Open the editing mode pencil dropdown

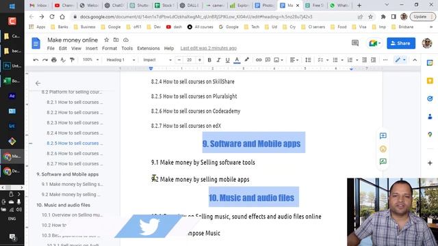(400, 59)
